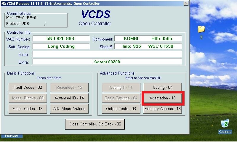Click the 'IC=1 TE=0 RE=0' status text
Viewport: 237px width, 142px height.
21,18
